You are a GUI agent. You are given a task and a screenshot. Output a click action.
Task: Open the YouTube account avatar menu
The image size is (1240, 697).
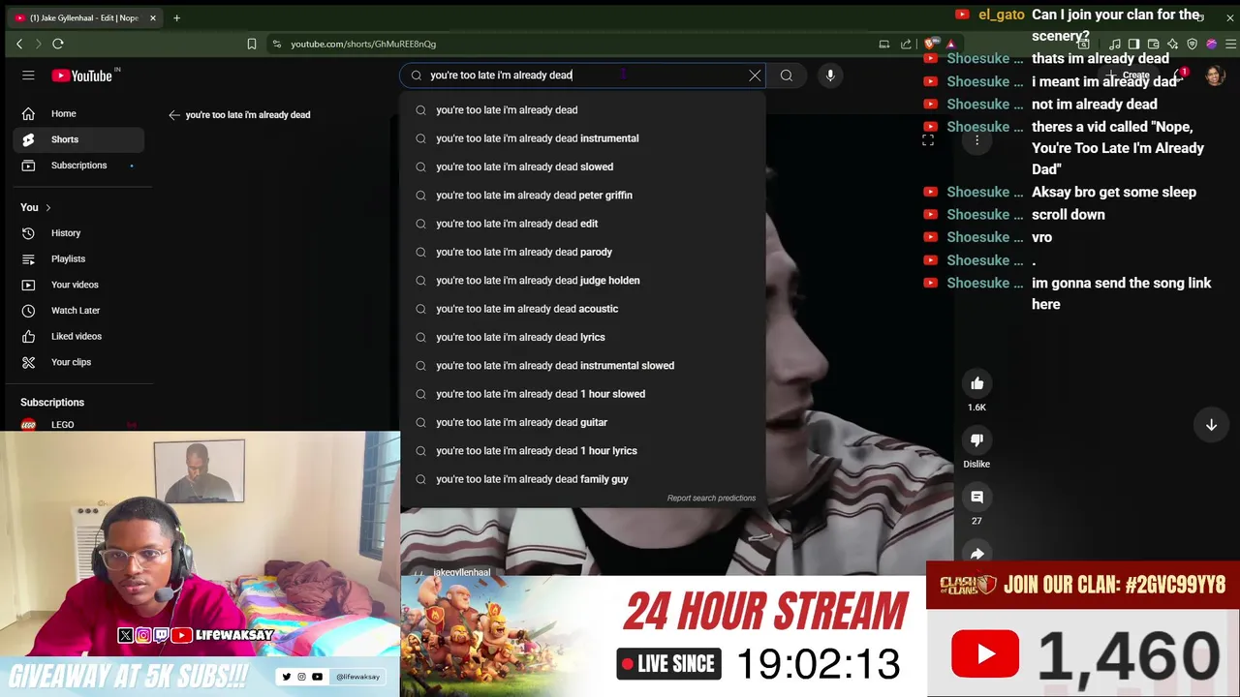click(x=1215, y=76)
